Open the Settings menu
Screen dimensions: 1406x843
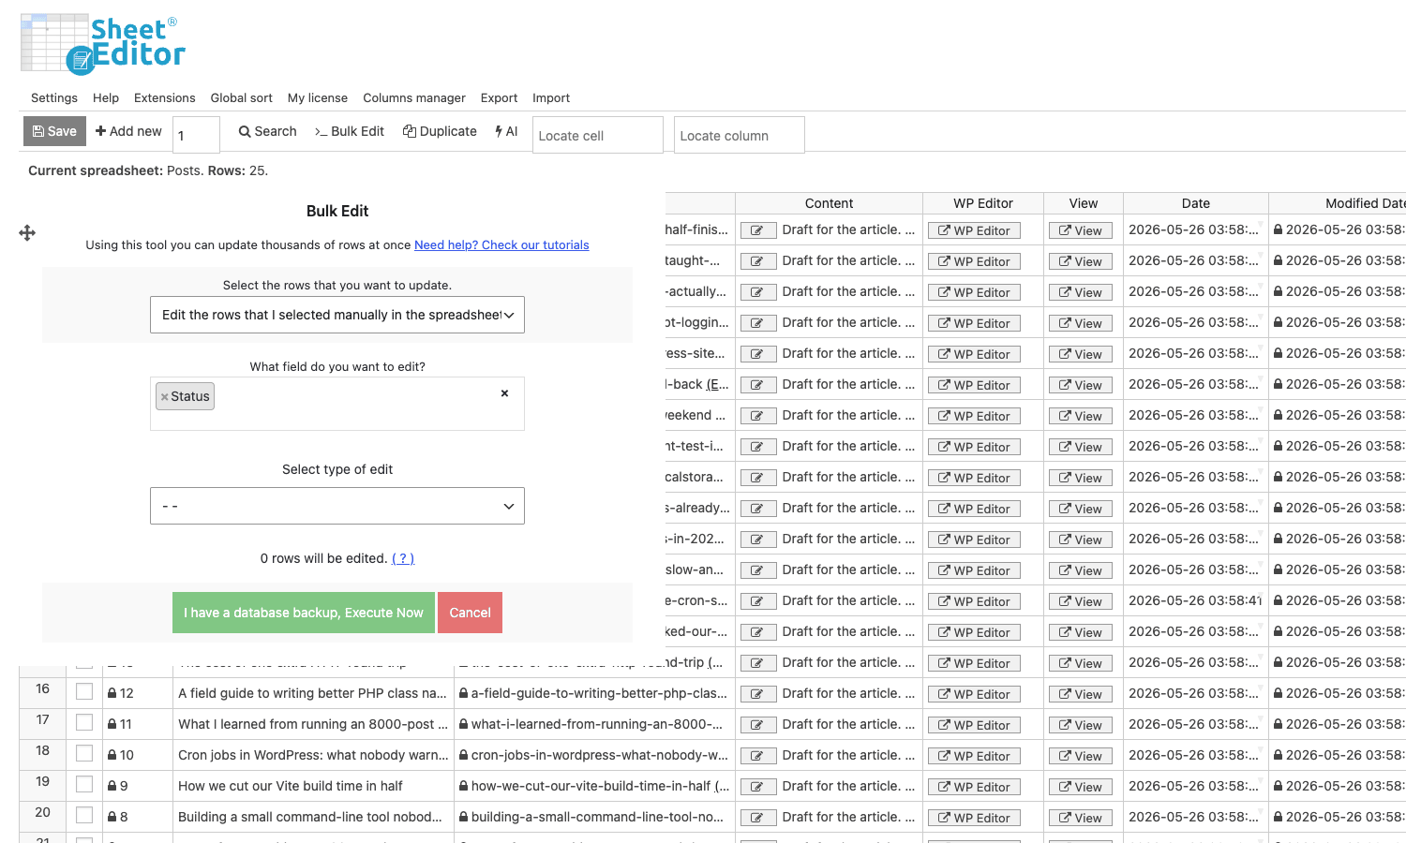click(x=54, y=97)
